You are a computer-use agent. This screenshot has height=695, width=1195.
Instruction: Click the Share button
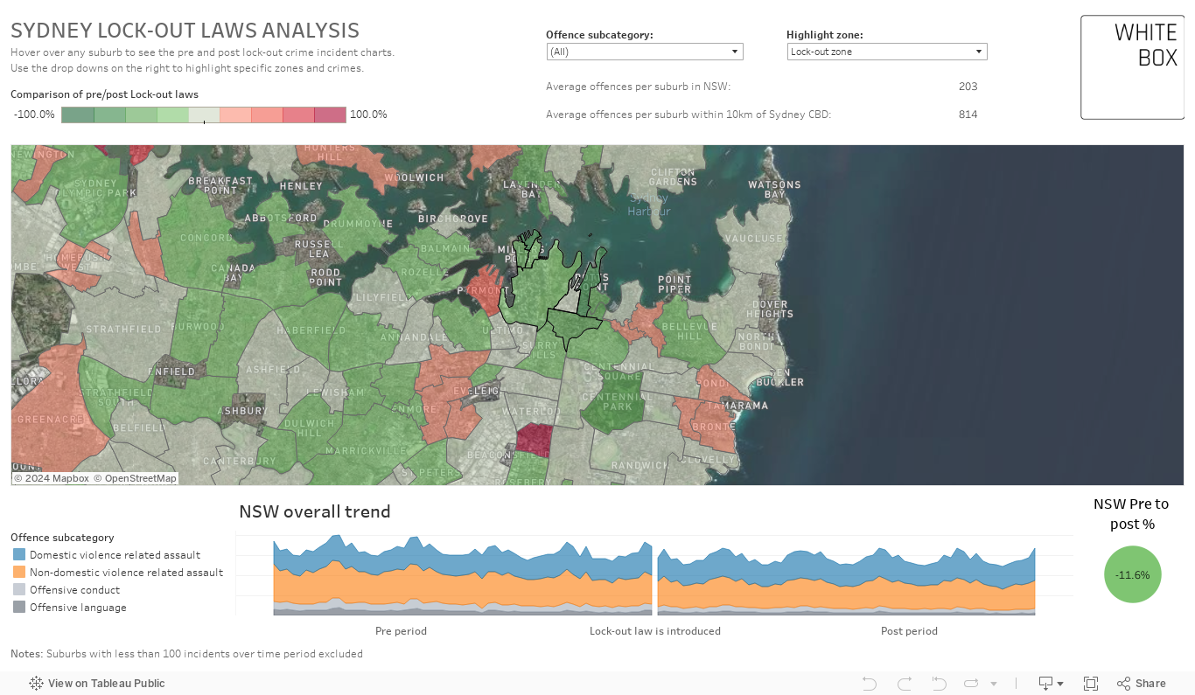point(1142,684)
